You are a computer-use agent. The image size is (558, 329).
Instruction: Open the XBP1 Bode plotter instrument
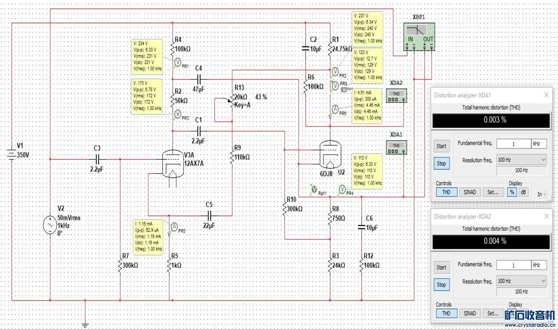pyautogui.click(x=419, y=37)
